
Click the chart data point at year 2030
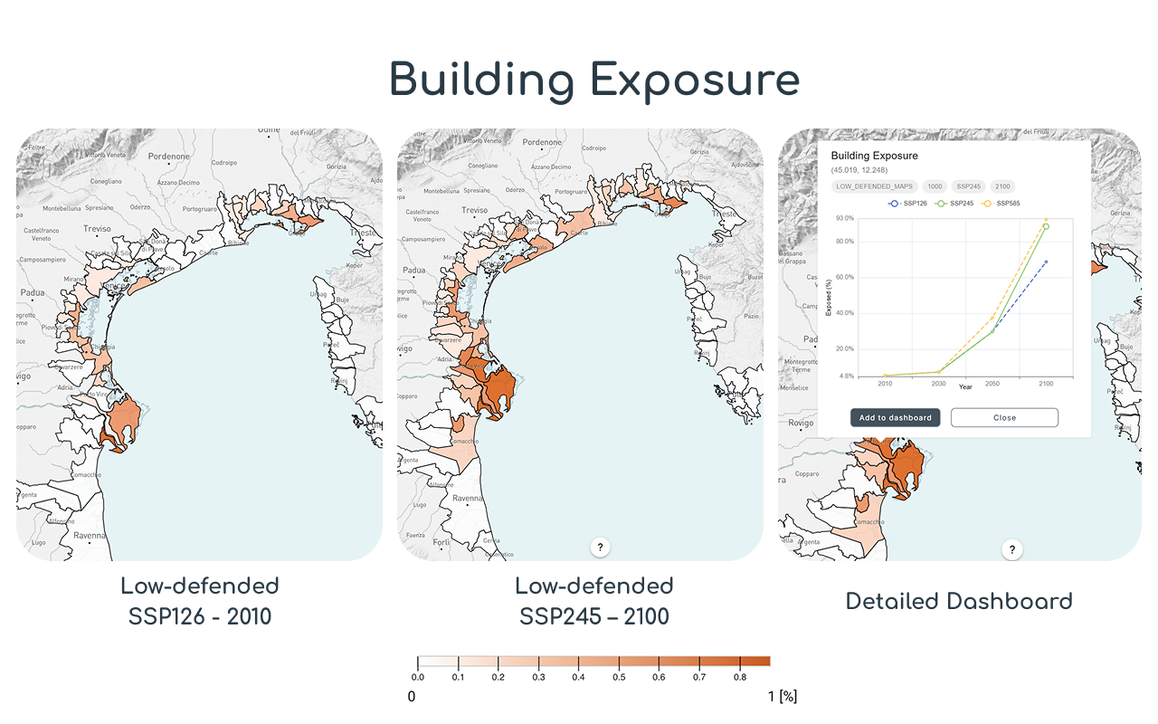click(938, 371)
